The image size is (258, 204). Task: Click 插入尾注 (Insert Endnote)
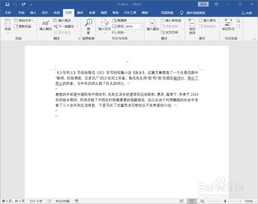click(x=62, y=21)
